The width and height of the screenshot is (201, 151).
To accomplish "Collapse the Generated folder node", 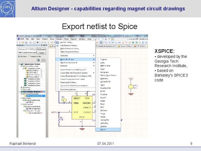I will 21,104.
